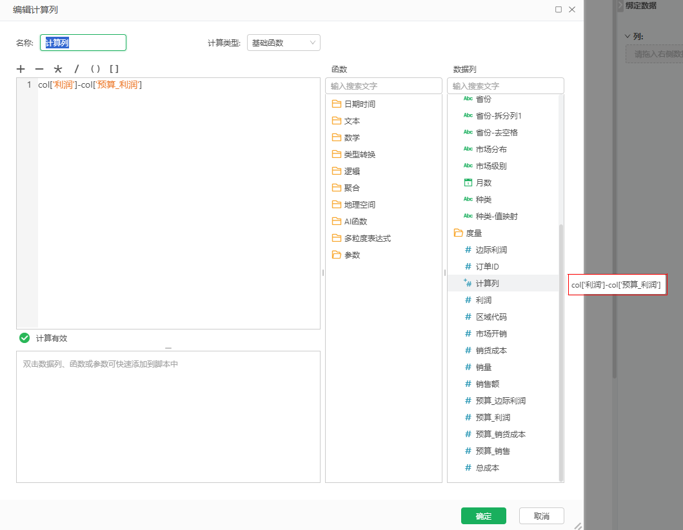Select the 计算列 calculated column entry

(503, 283)
